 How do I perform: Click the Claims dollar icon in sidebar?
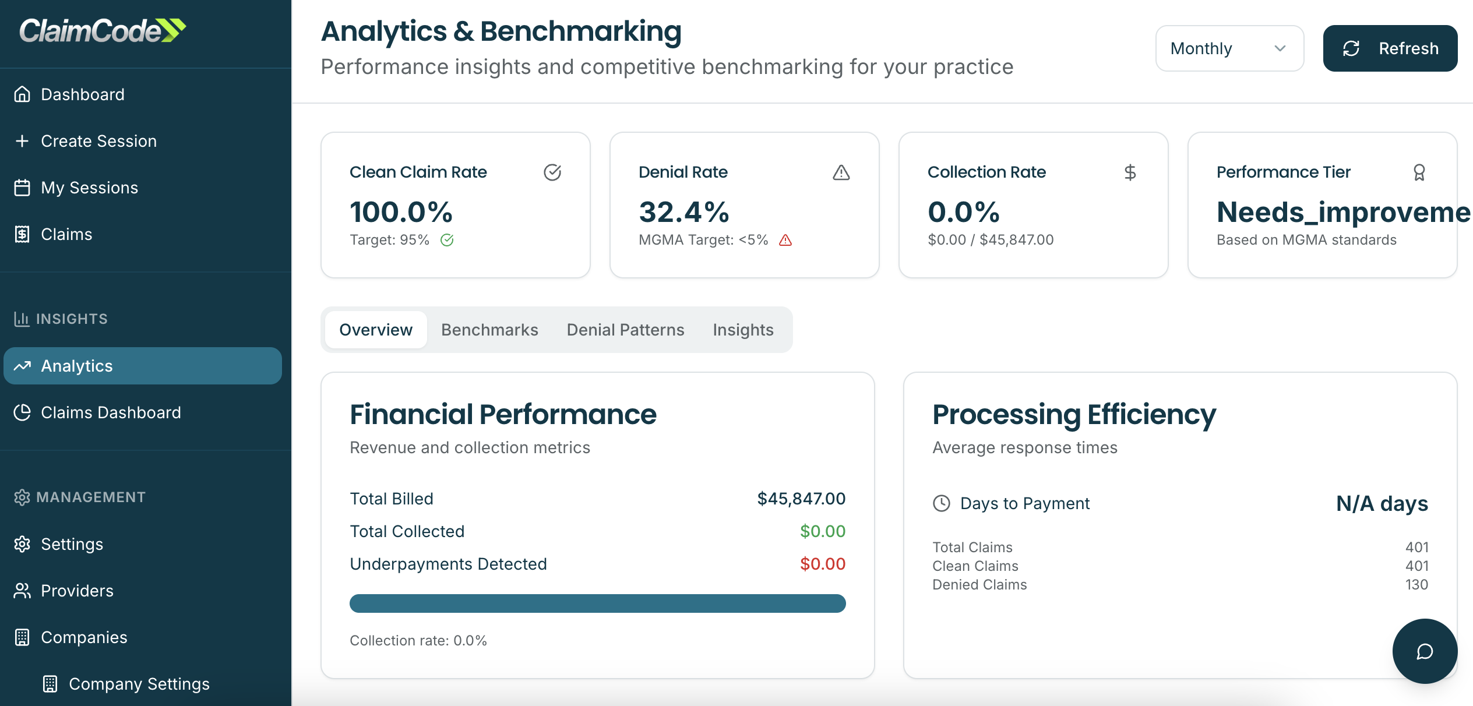[22, 234]
